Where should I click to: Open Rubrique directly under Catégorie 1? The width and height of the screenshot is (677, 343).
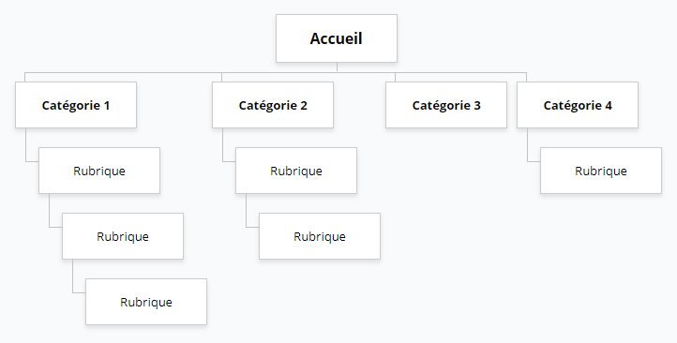coord(99,171)
